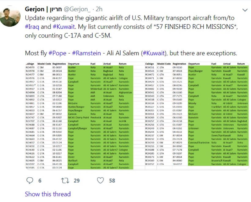
Task: Click the 58 likes count
Action: (x=112, y=181)
